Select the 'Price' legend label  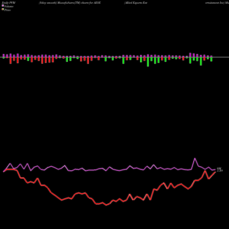7,10
